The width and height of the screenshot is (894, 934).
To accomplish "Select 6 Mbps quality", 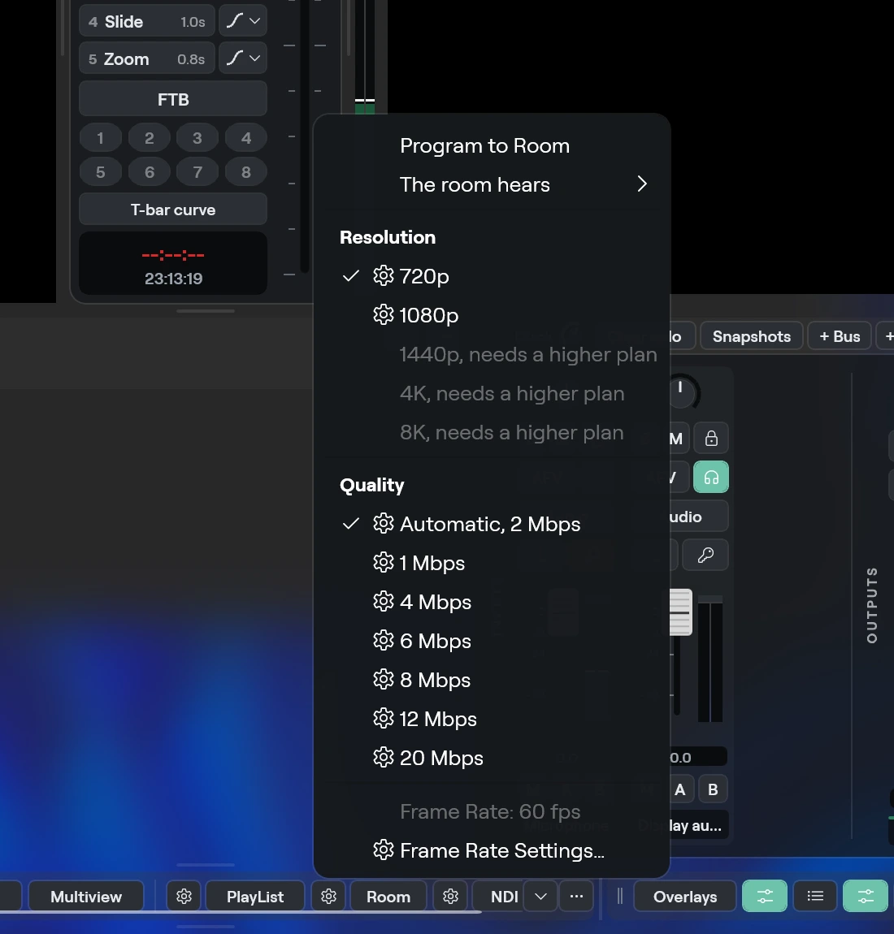I will tap(492, 641).
